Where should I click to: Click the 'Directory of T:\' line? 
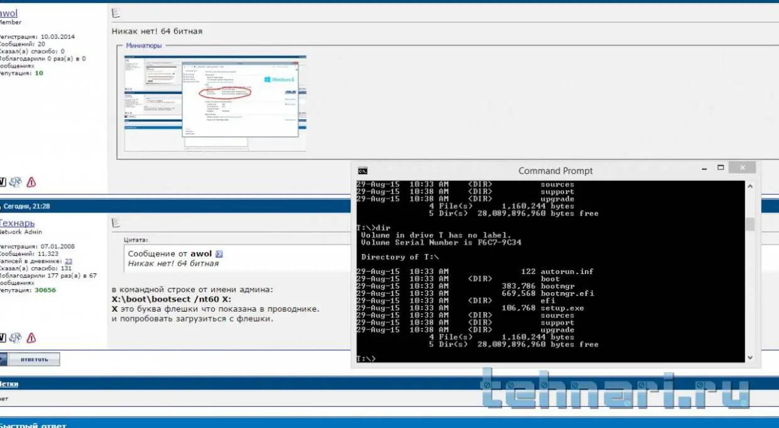400,257
